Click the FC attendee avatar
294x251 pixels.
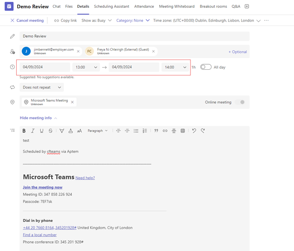coord(89,51)
